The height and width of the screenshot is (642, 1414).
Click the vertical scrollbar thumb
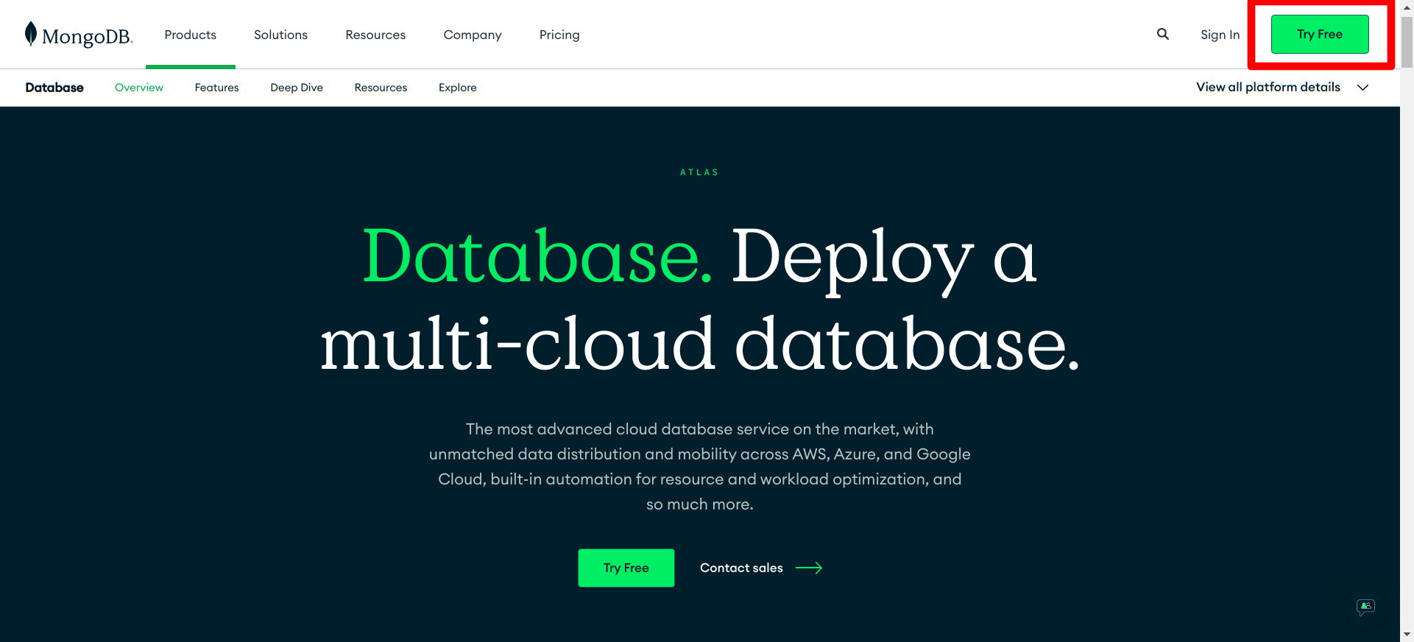coord(1407,42)
